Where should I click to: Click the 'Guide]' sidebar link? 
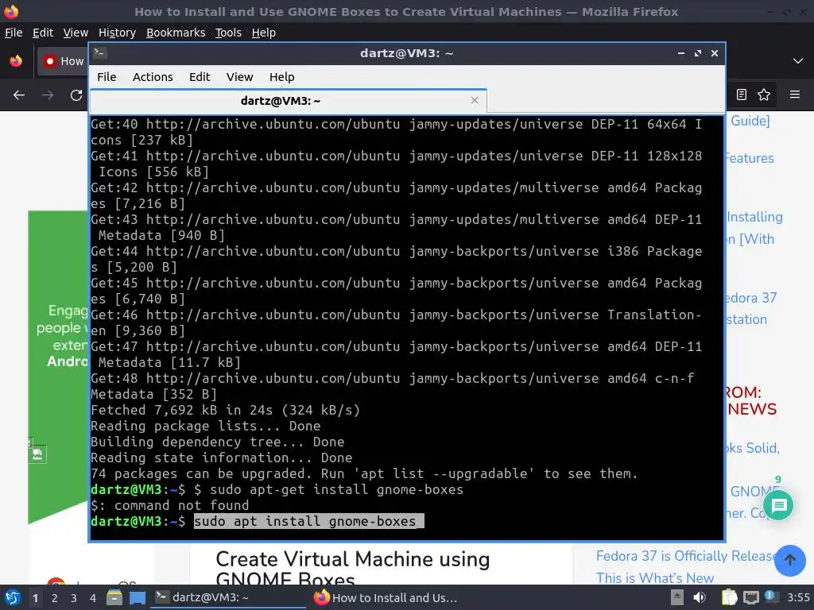click(750, 121)
